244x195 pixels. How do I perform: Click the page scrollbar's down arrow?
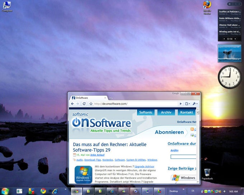[198, 182]
